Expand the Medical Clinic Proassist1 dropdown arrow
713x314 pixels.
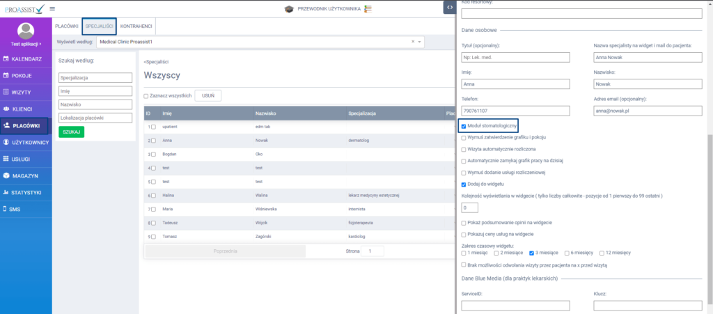click(420, 42)
